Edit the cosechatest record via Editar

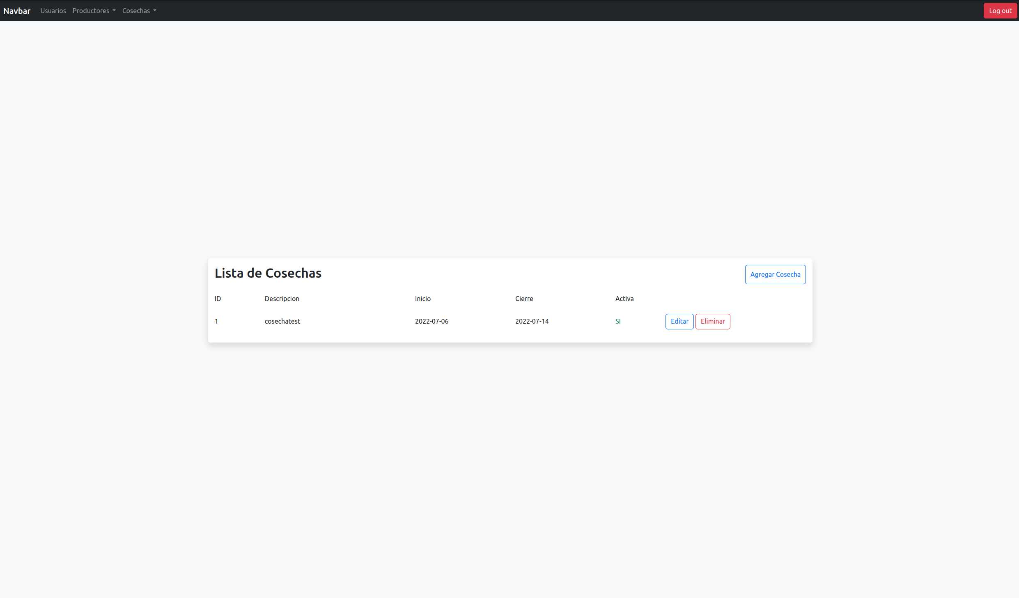click(679, 321)
